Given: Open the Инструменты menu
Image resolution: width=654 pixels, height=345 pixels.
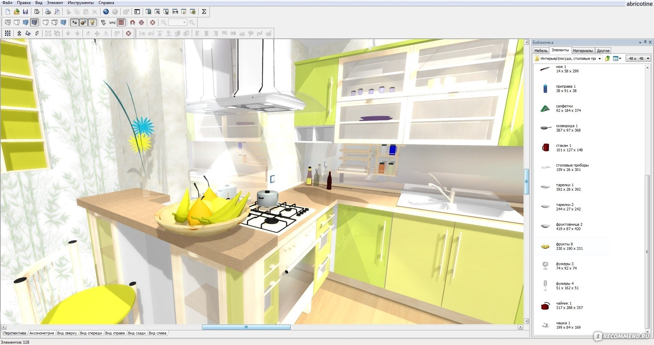Looking at the screenshot, I should (x=81, y=3).
